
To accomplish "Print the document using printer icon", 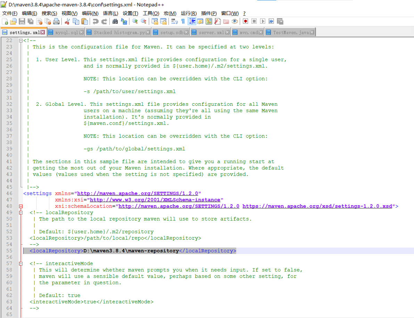I will click(x=56, y=22).
